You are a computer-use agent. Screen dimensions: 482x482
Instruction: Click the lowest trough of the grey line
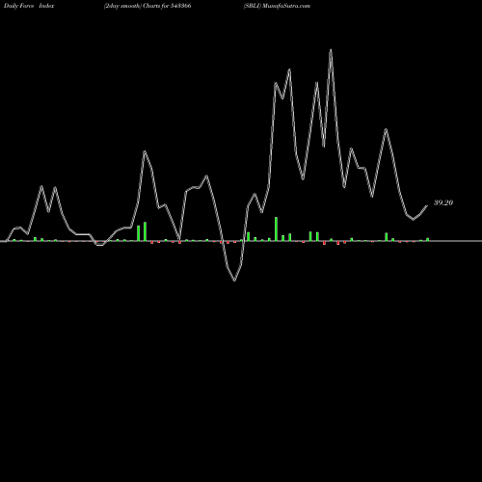[x=234, y=281]
